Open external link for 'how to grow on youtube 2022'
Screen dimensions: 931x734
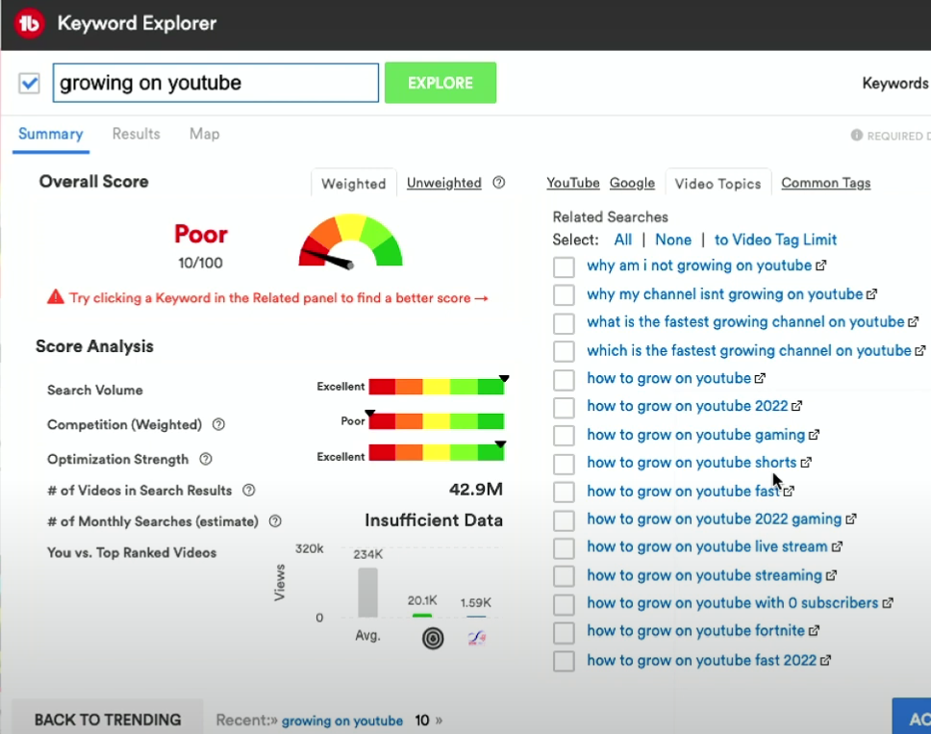796,406
